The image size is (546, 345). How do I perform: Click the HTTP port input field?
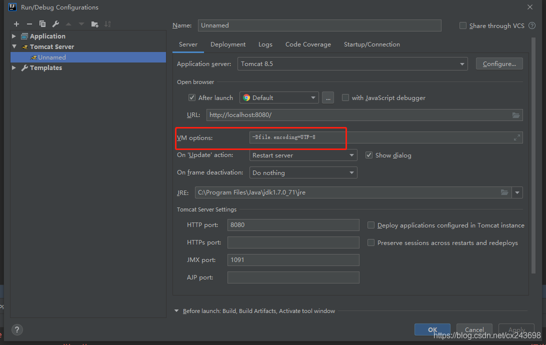point(293,225)
